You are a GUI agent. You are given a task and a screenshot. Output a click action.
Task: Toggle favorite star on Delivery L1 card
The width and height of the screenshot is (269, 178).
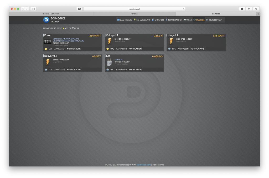pyautogui.click(x=46, y=70)
